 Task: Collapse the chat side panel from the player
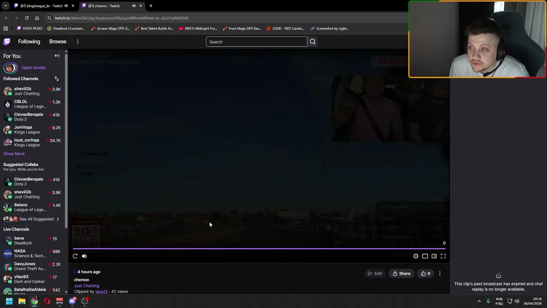pyautogui.click(x=434, y=256)
